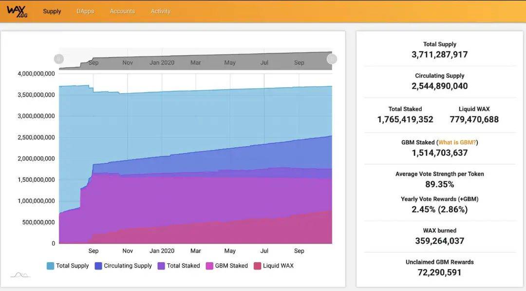Open the Activity section
Screen dimensions: 526x291
[x=161, y=11]
